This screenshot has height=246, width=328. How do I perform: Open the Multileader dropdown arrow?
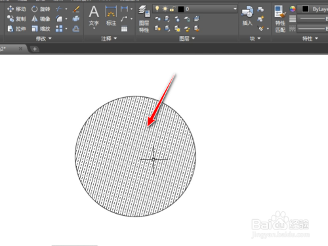[x=131, y=19]
